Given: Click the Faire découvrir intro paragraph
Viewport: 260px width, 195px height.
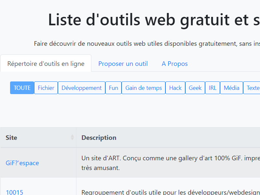Looking at the screenshot, I should click(147, 43).
